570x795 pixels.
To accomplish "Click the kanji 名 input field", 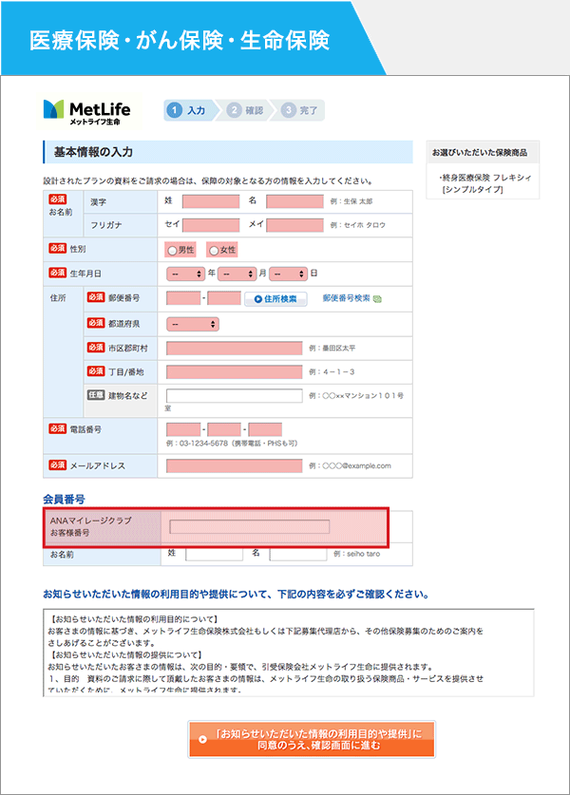I will pyautogui.click(x=294, y=201).
